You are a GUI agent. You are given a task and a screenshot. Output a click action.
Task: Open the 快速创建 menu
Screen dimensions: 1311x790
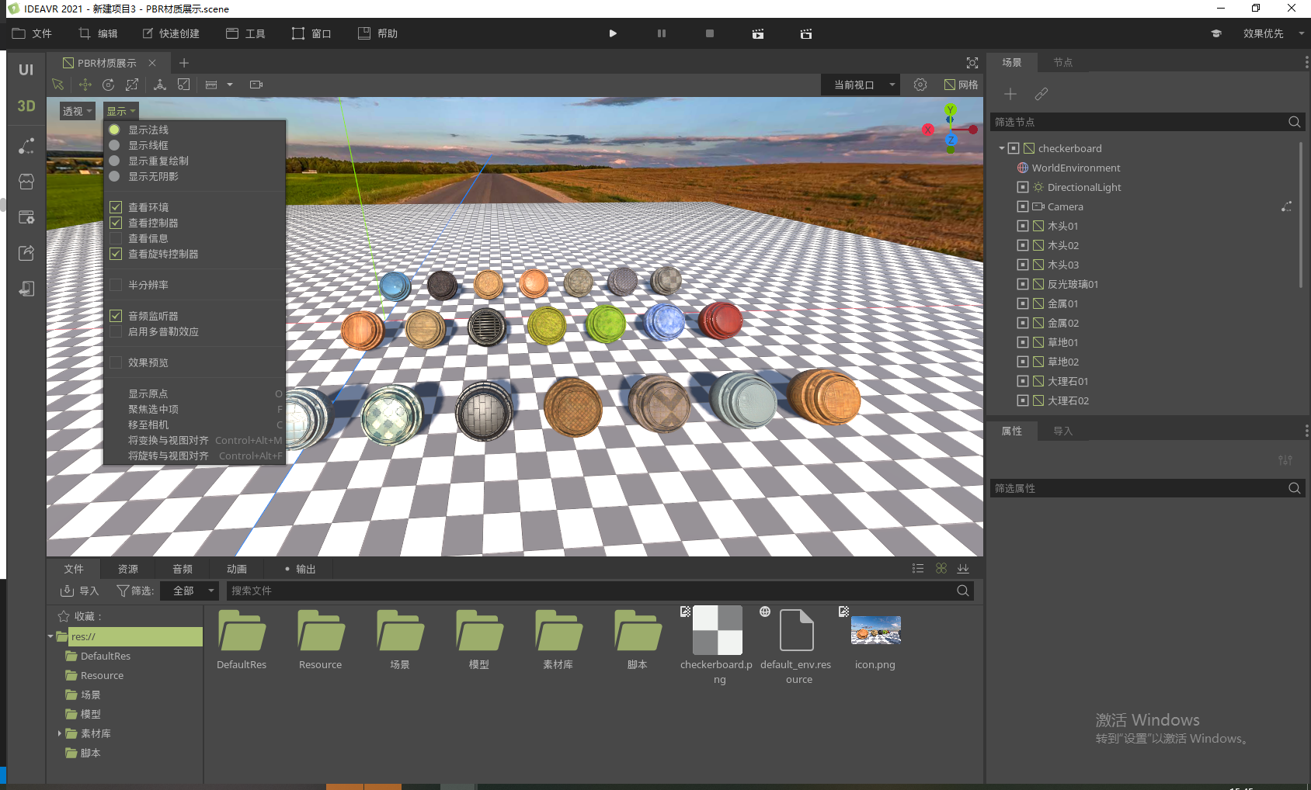(171, 33)
